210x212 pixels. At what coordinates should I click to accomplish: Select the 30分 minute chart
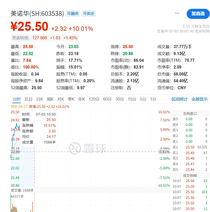coord(120,99)
